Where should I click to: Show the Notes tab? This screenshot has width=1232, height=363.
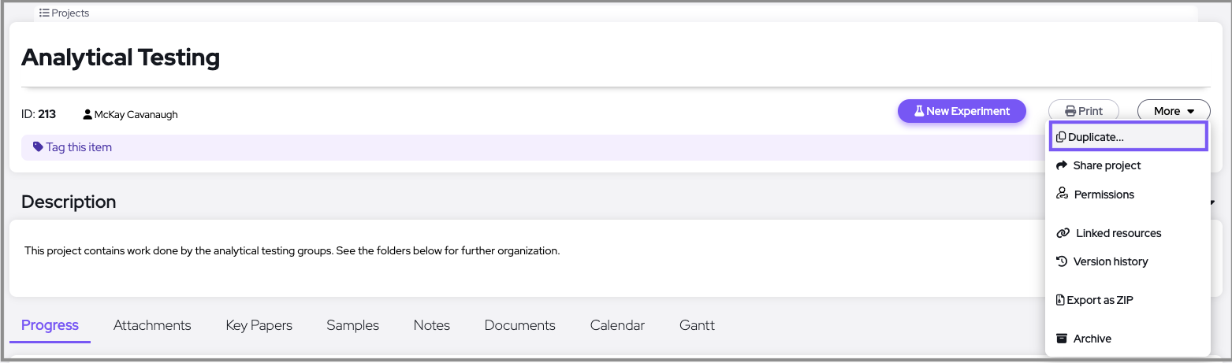(x=431, y=325)
